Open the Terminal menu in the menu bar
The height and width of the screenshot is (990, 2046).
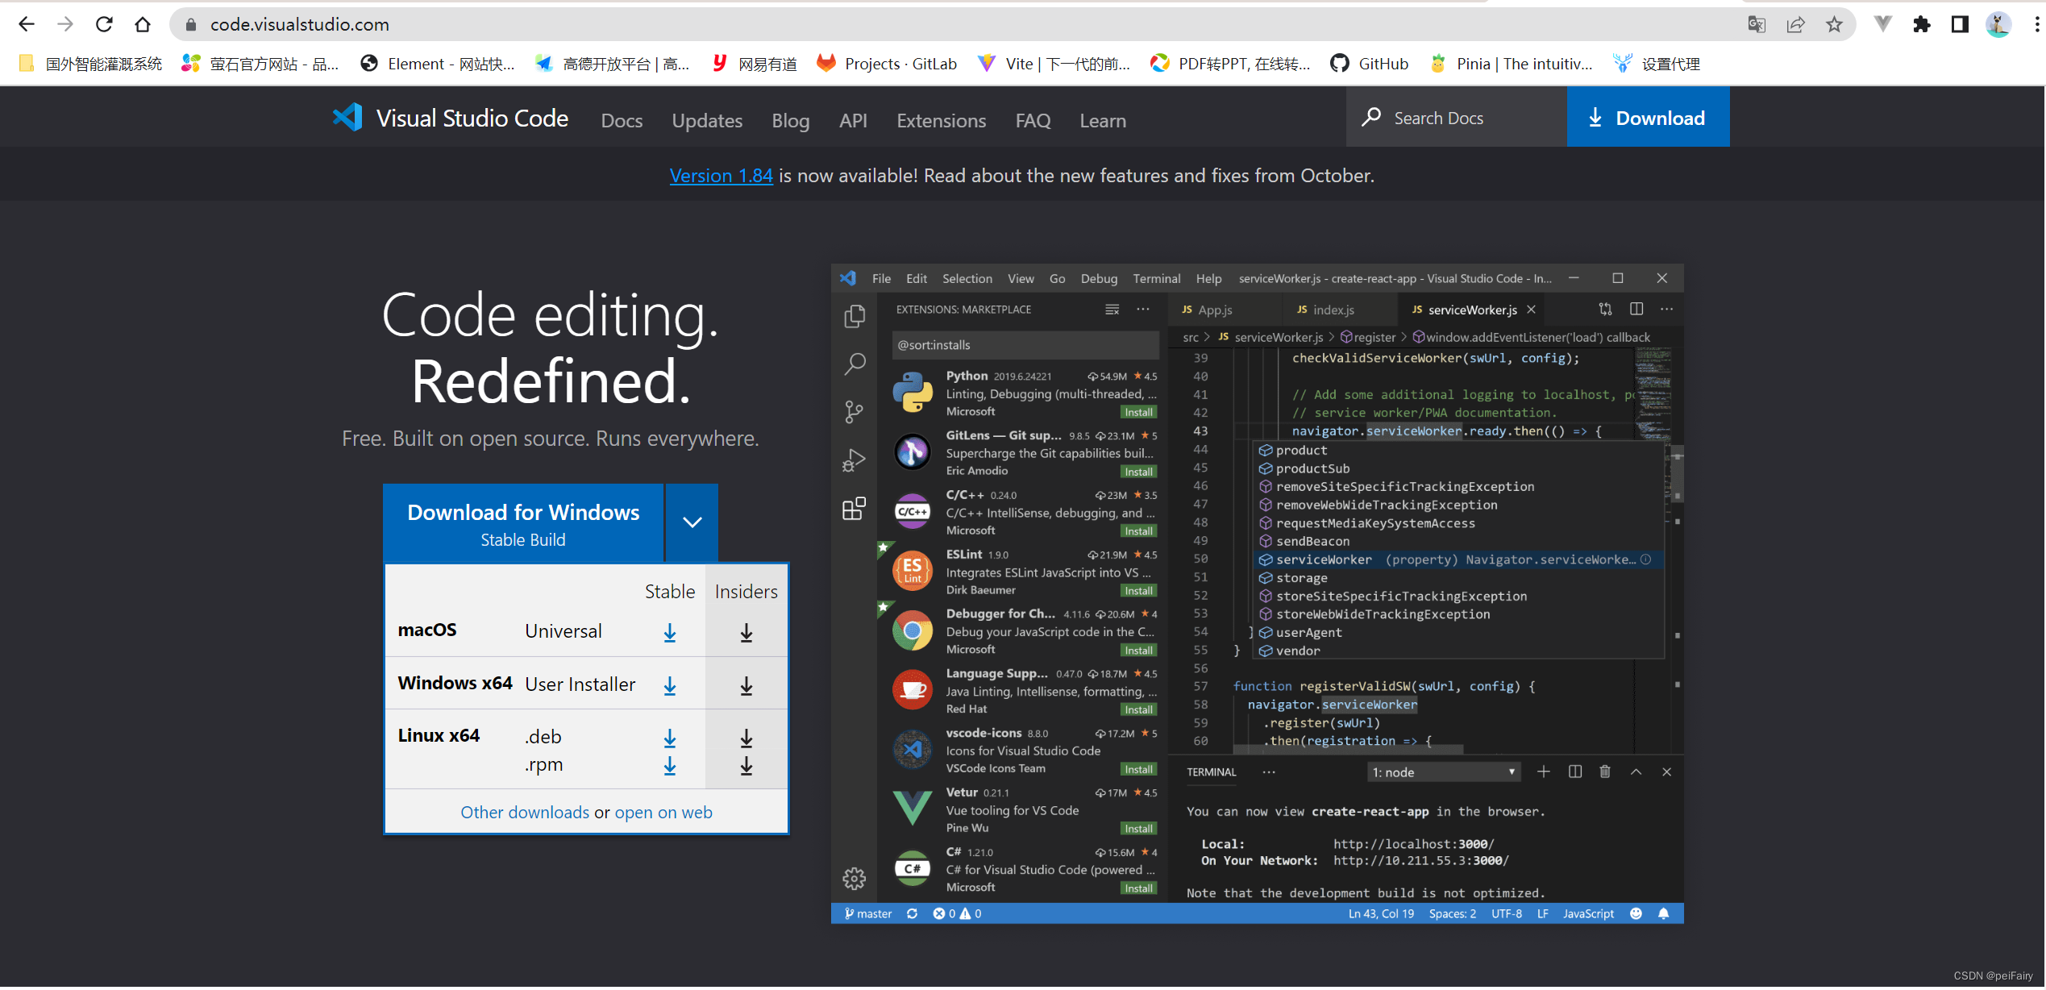pyautogui.click(x=1156, y=278)
